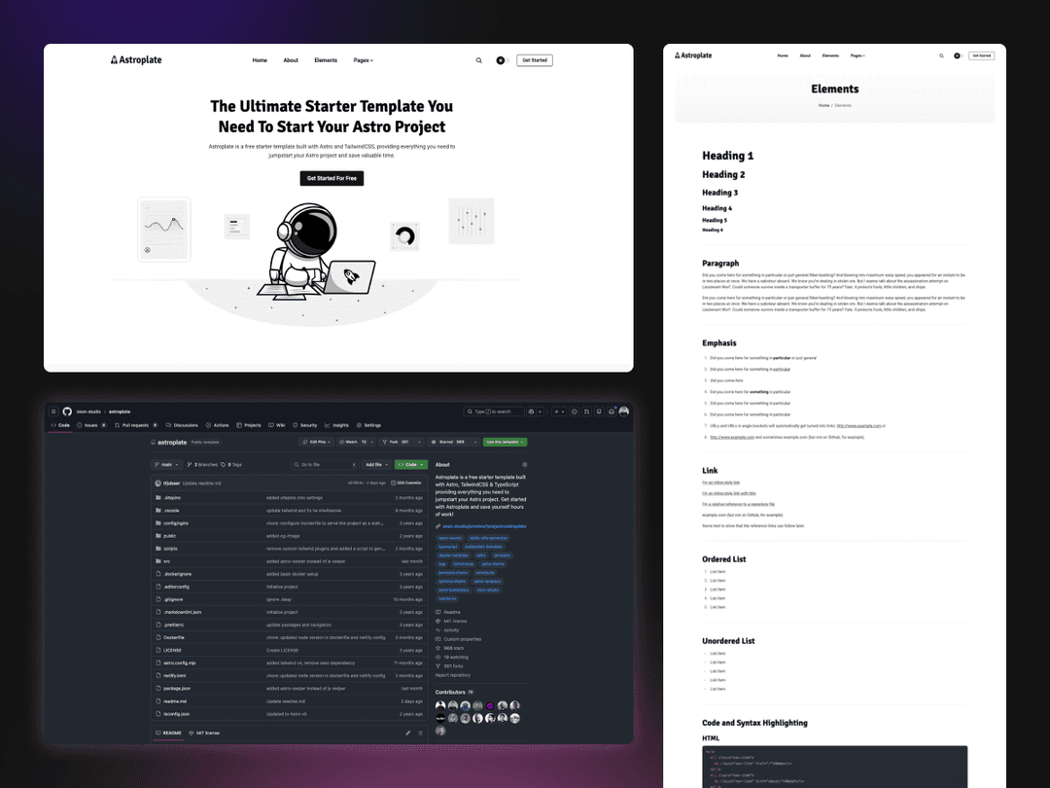Switch to the Pull requests tab
1050x788 pixels.
[x=134, y=425]
